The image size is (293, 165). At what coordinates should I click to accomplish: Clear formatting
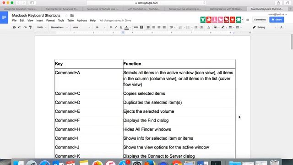pos(209,27)
